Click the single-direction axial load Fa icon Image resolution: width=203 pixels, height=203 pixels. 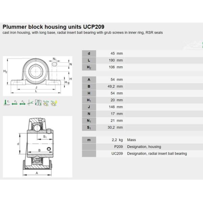tap(14, 102)
